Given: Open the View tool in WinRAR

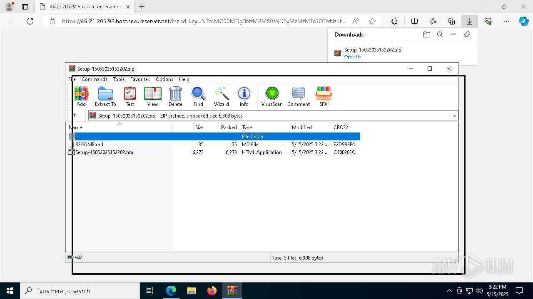Looking at the screenshot, I should 152,96.
